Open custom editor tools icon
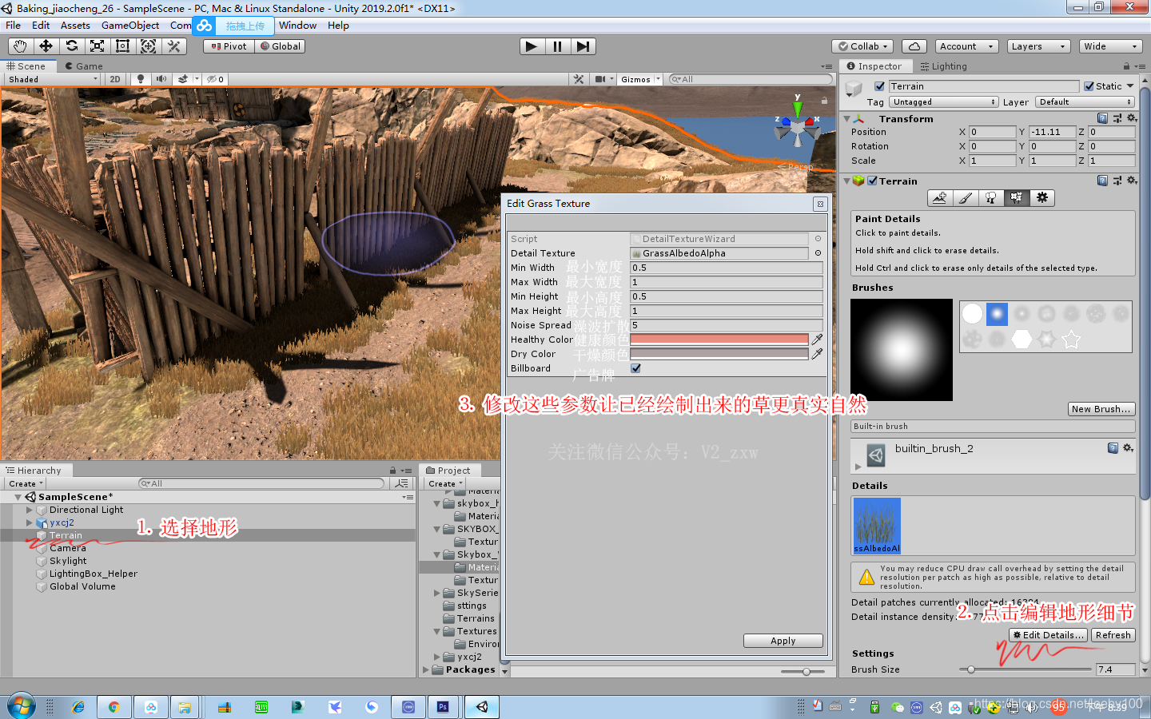Screen dimensions: 1151x719 click(173, 46)
